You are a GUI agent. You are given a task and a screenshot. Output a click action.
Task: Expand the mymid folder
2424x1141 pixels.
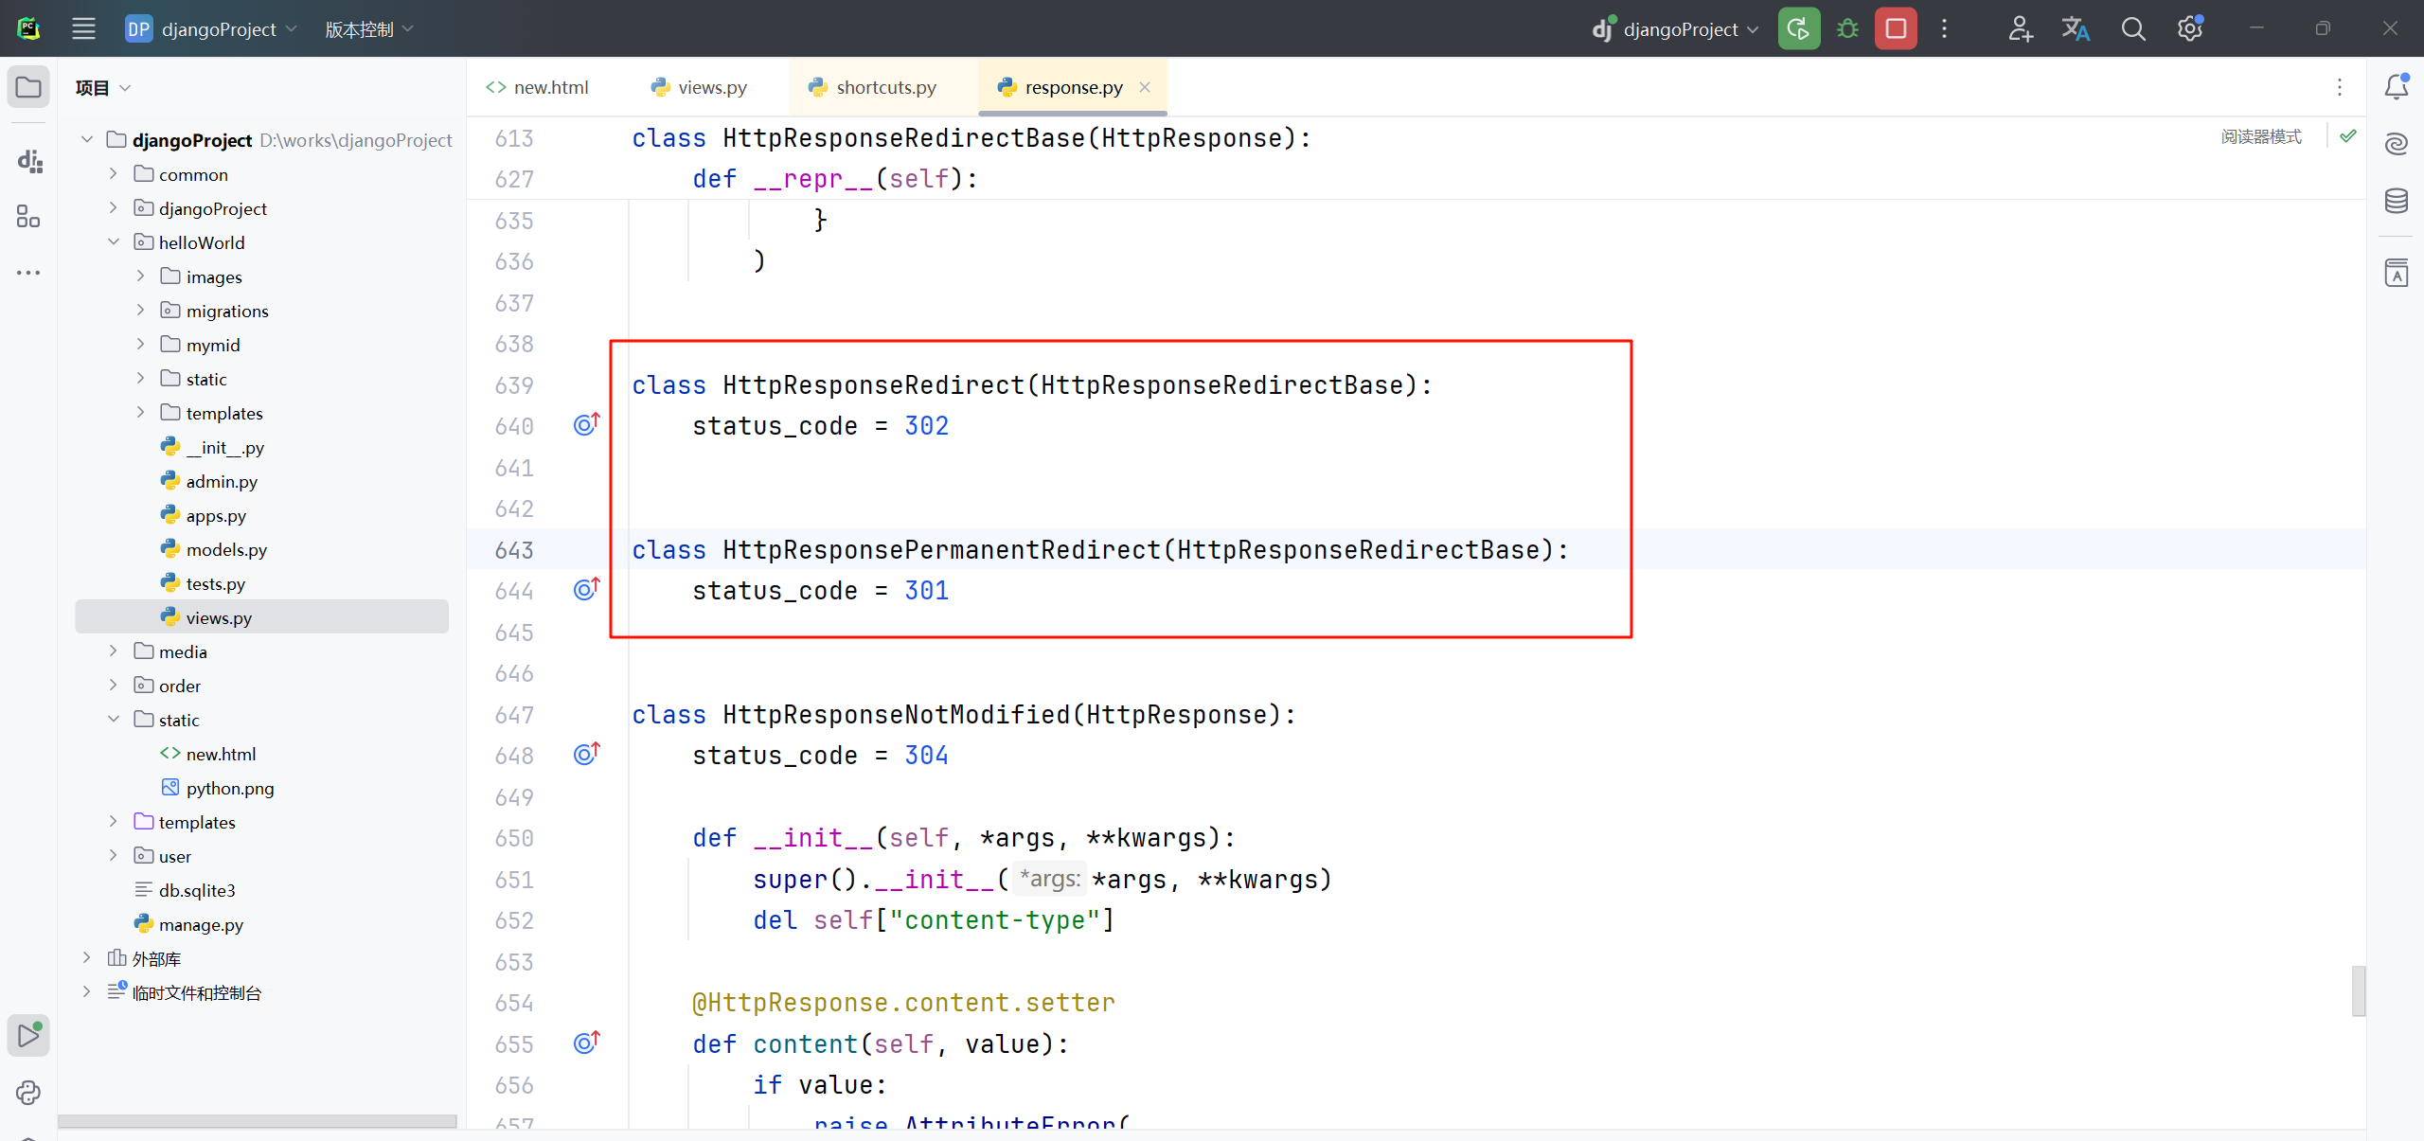[141, 344]
